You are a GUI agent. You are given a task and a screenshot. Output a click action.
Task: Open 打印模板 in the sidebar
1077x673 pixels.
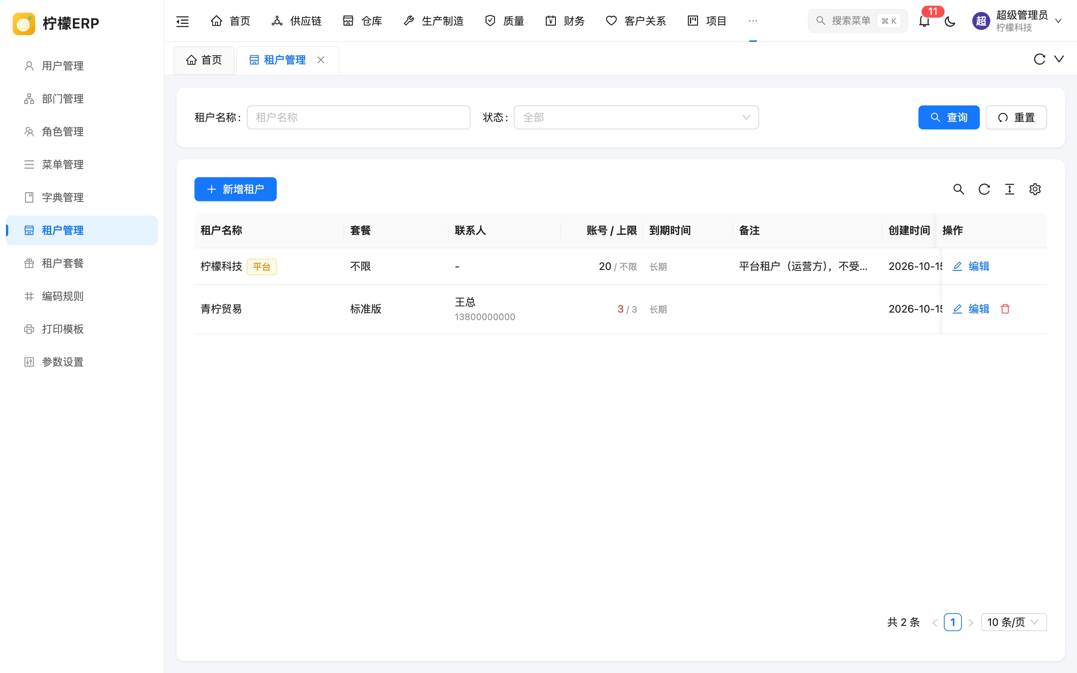[82, 329]
